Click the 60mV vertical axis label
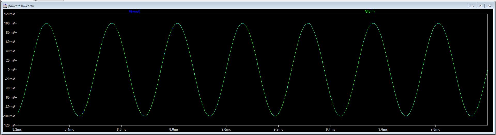The height and width of the screenshot is (135, 496). click(10, 42)
